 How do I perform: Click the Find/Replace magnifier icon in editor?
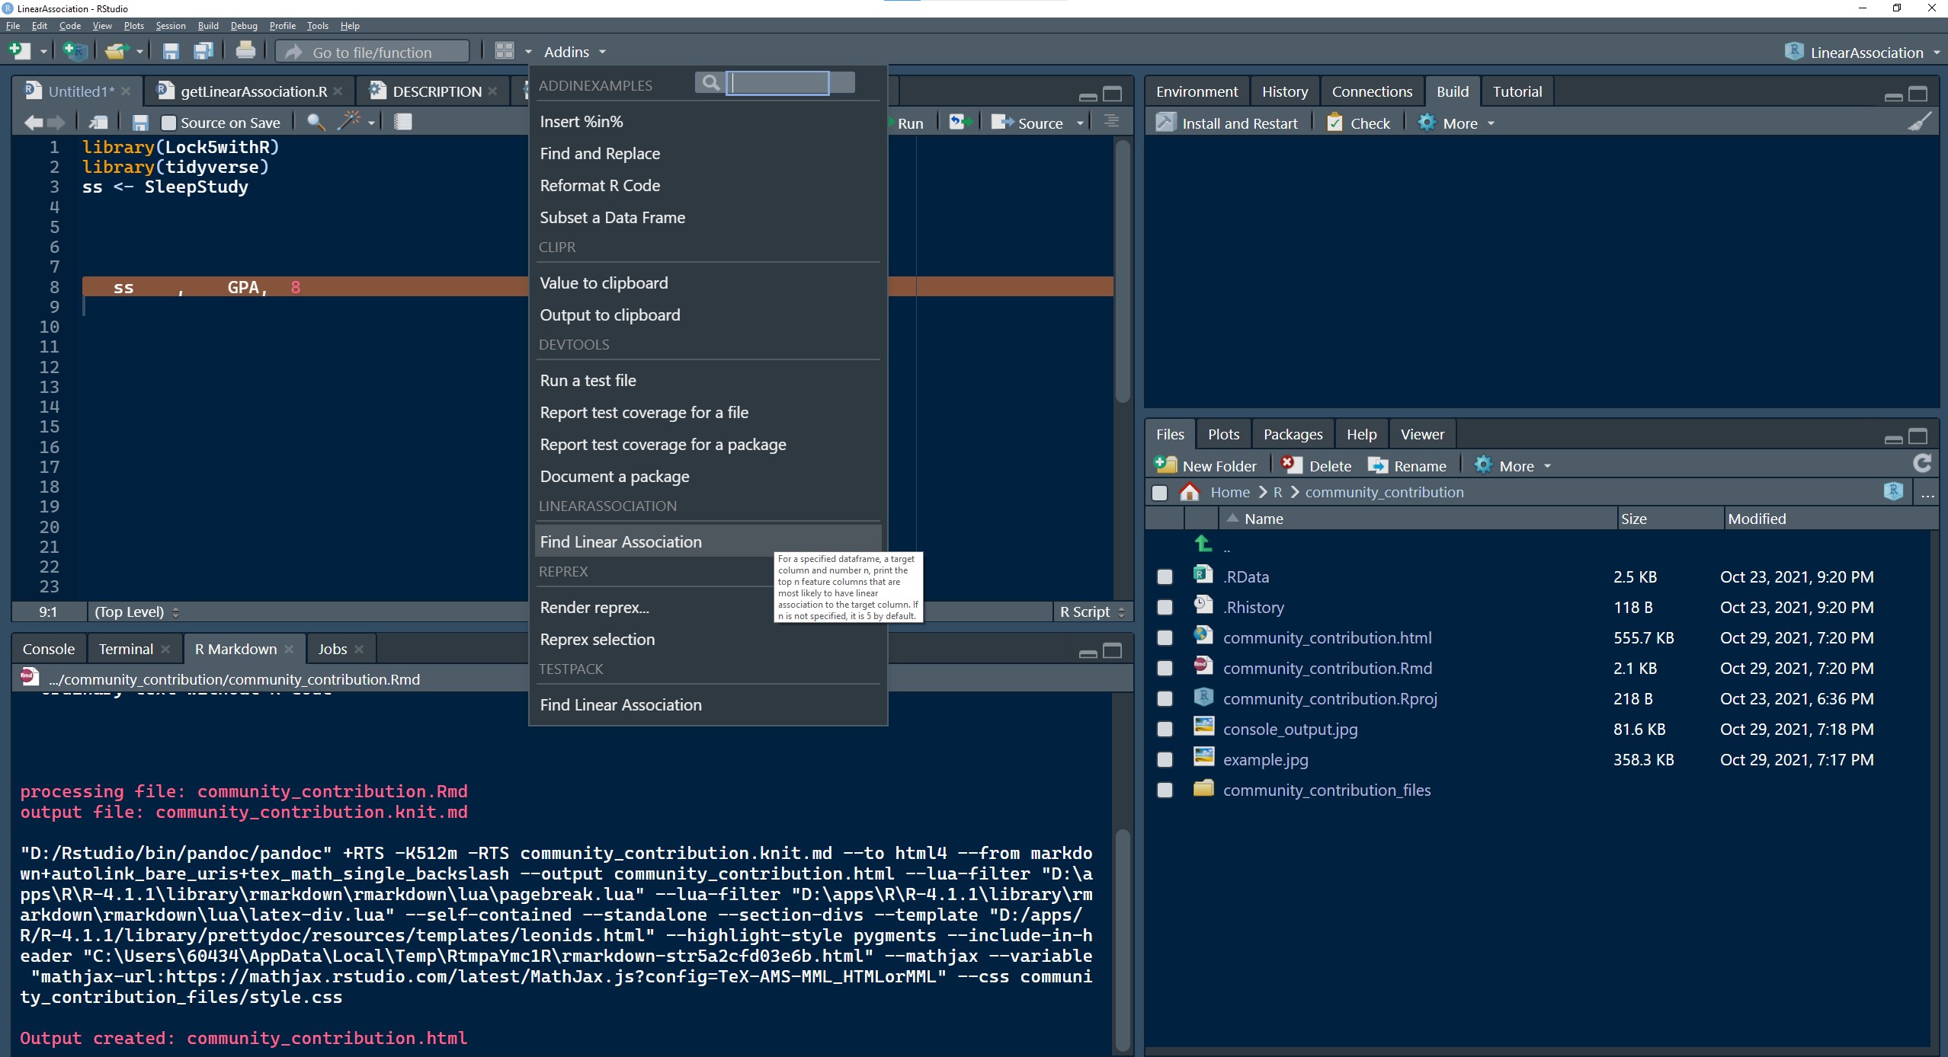tap(316, 122)
